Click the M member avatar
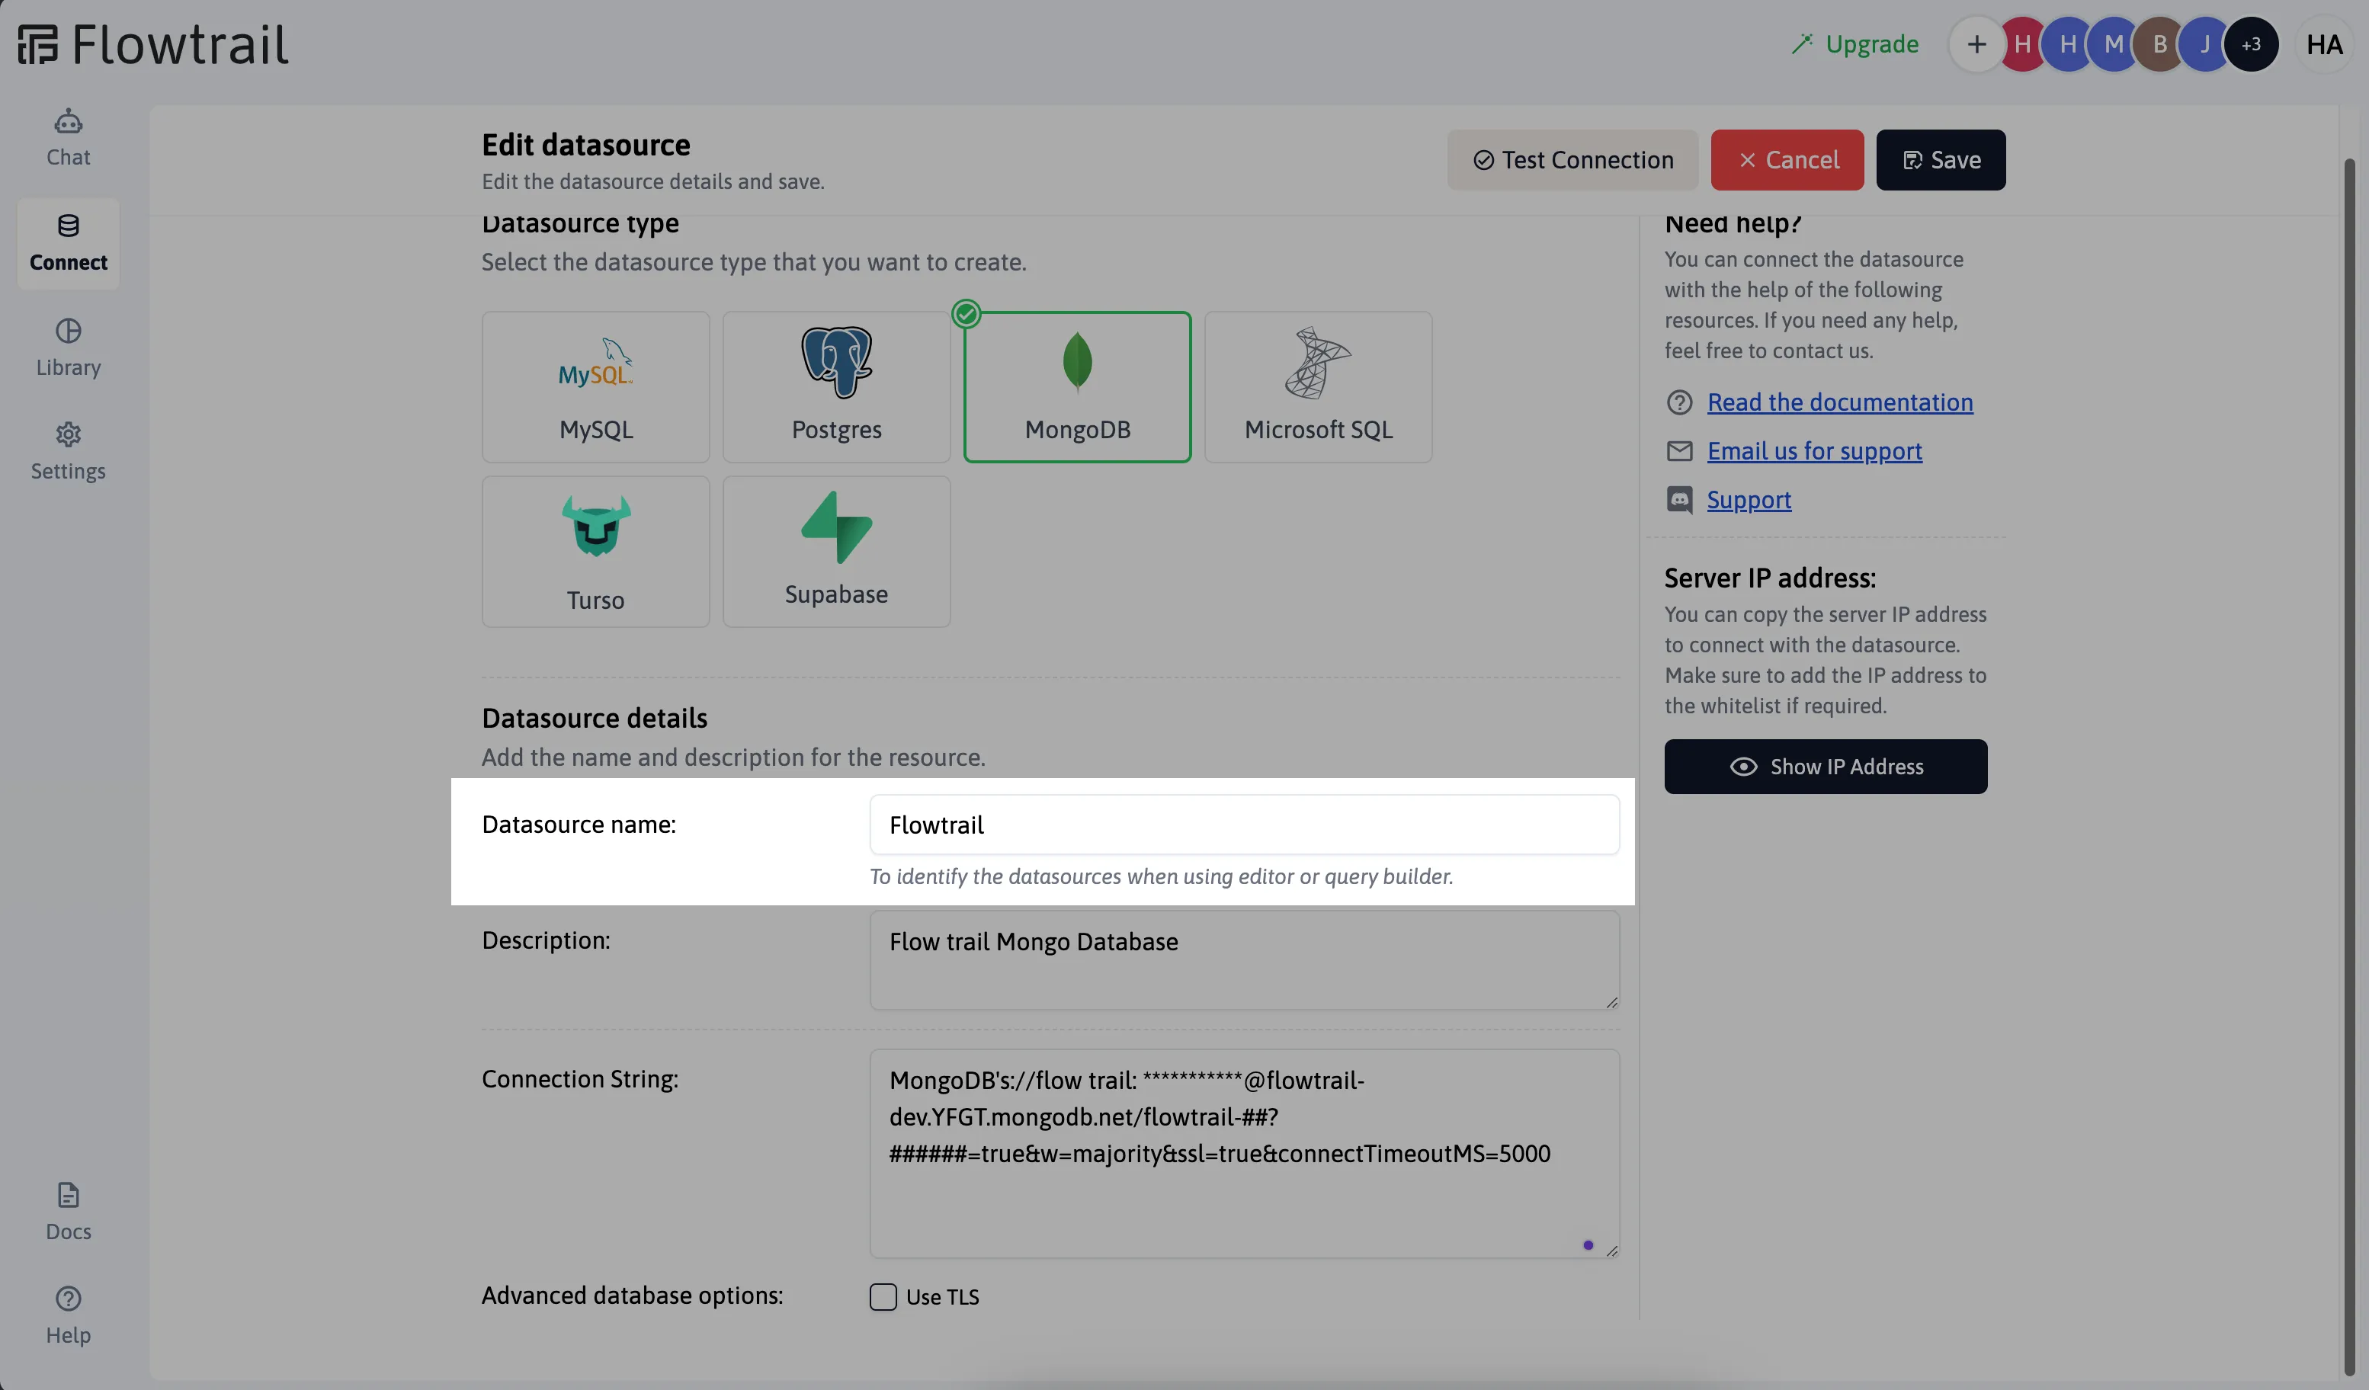Image resolution: width=2369 pixels, height=1390 pixels. click(x=2112, y=44)
